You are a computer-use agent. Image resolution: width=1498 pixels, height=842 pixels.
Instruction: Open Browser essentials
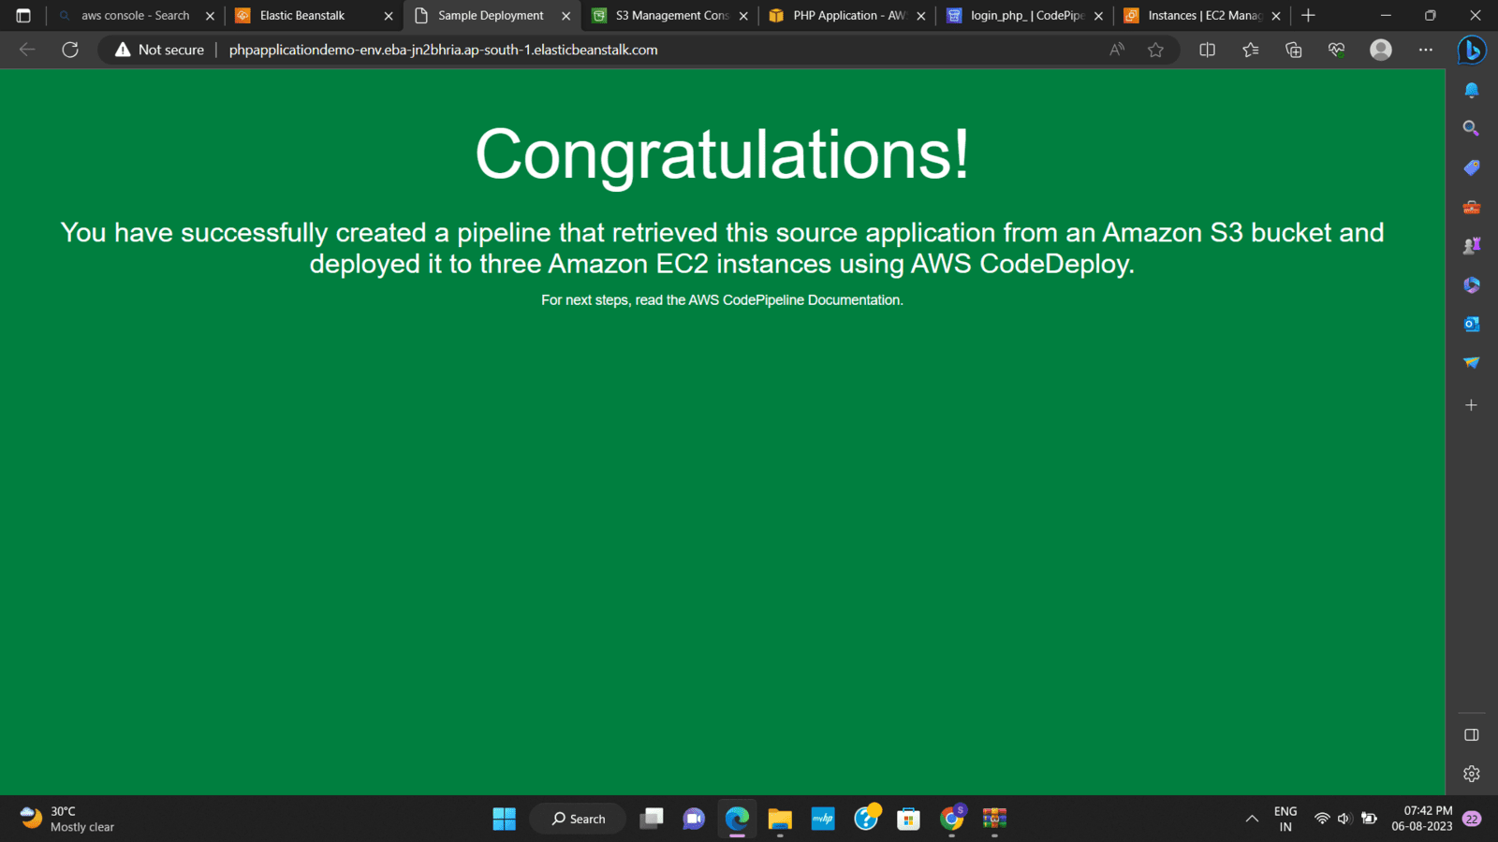click(x=1336, y=50)
